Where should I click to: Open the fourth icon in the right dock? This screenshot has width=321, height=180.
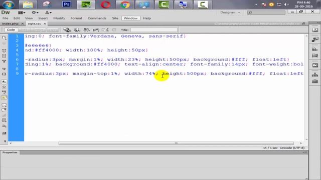pos(315,55)
